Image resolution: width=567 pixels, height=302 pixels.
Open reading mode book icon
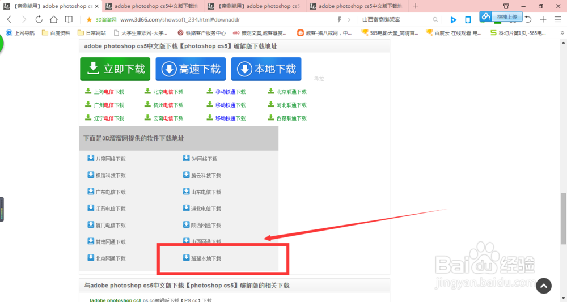pyautogui.click(x=69, y=19)
